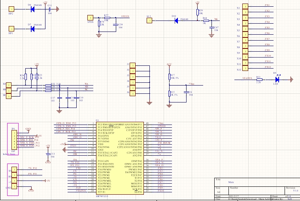Image resolution: width=300 pixels, height=201 pixels.
Task: Select the D7 1N4148 diode symbol
Action: [x=33, y=29]
